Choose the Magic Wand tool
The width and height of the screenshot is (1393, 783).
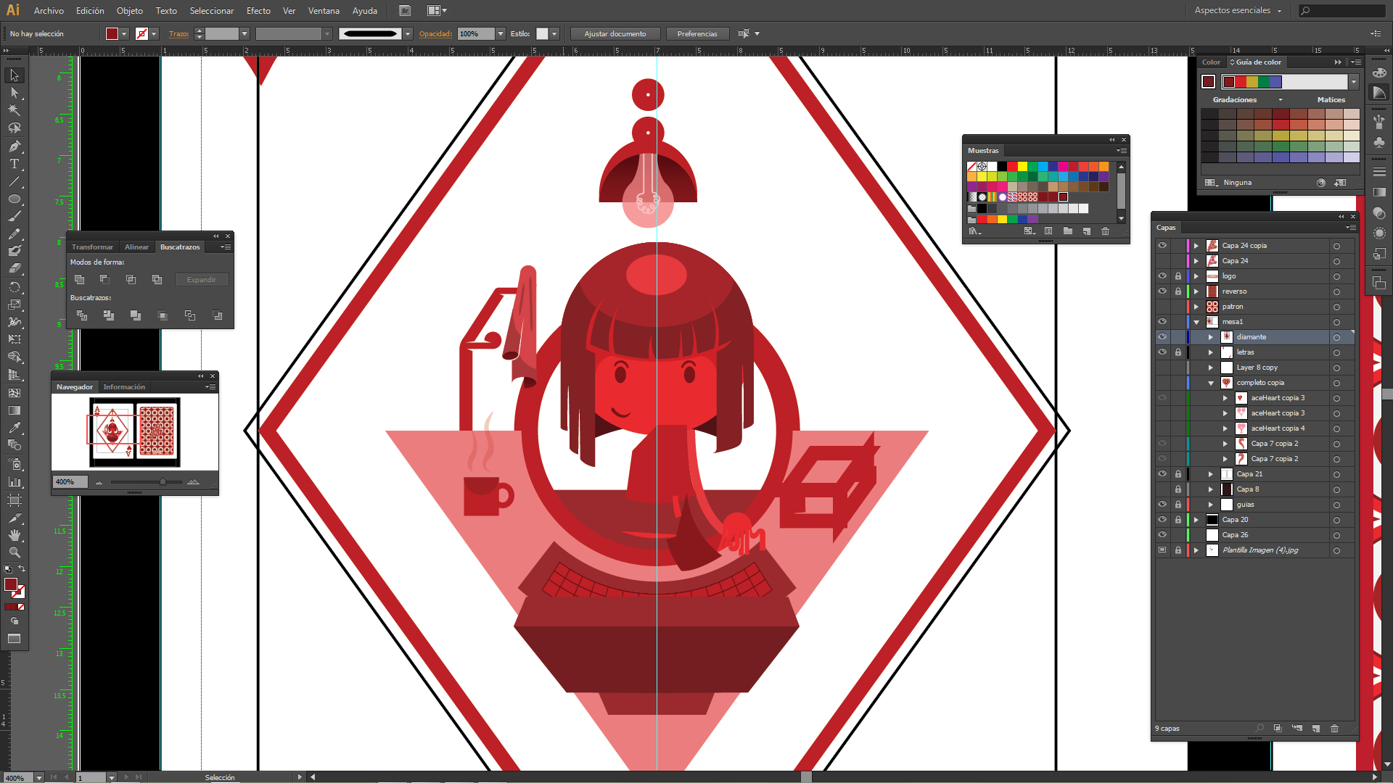pyautogui.click(x=14, y=110)
